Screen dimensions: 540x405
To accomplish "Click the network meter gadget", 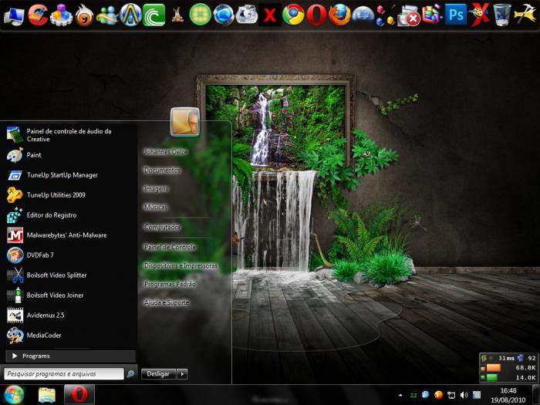I will coord(508,368).
